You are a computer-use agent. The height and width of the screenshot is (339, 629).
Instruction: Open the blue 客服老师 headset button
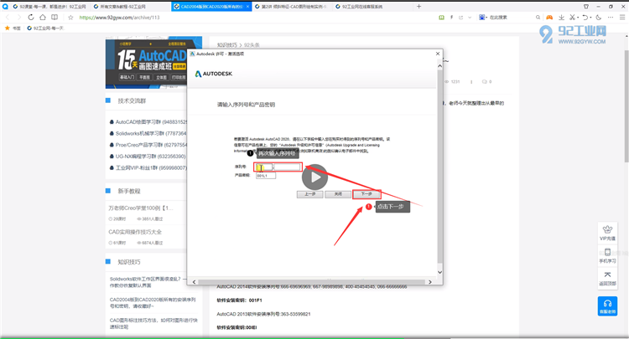(x=607, y=306)
